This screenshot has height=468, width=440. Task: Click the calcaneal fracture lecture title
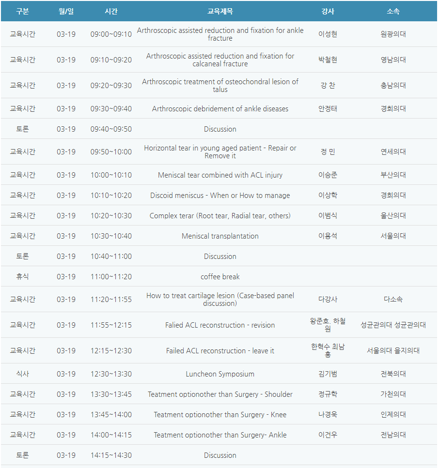click(x=220, y=60)
